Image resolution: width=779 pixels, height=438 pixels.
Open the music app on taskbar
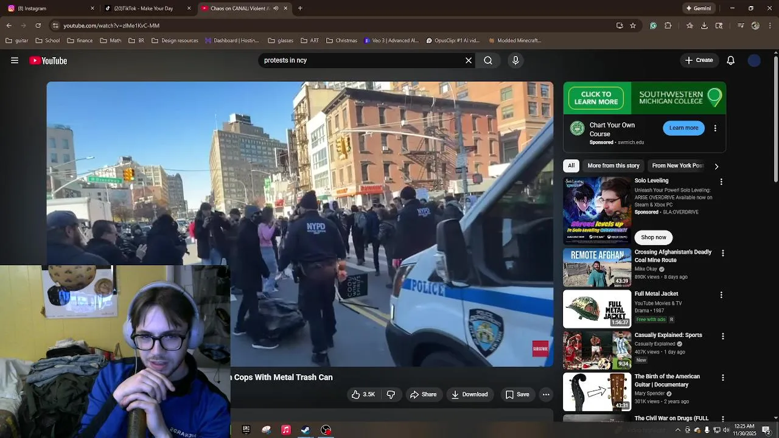(286, 430)
